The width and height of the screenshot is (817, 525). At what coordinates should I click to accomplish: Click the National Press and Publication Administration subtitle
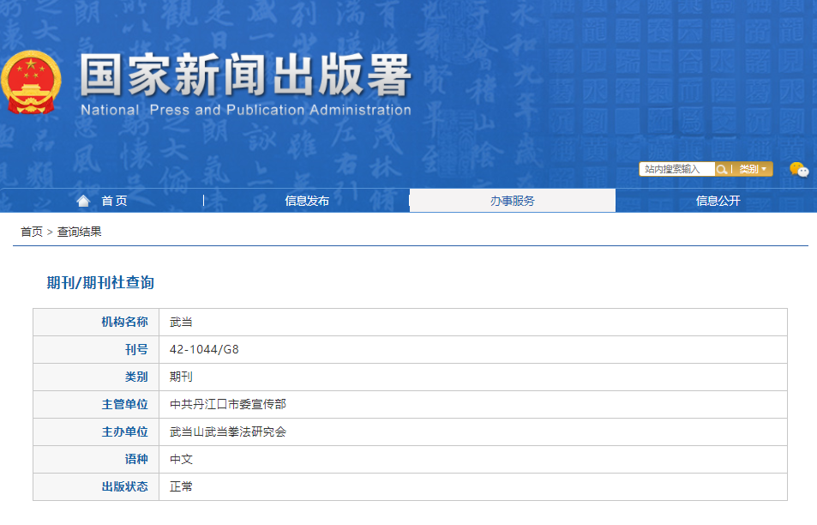[245, 110]
